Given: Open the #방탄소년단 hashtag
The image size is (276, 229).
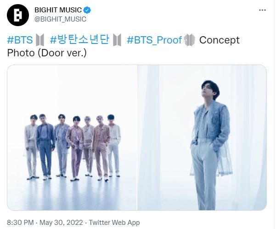Looking at the screenshot, I should click(80, 40).
